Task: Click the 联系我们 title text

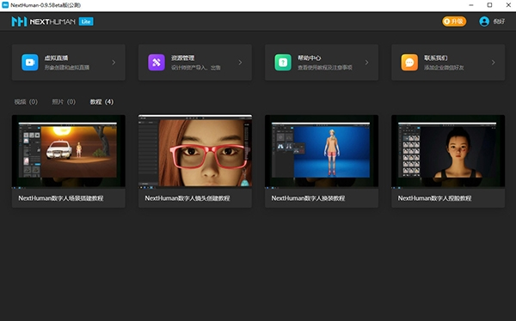Action: [436, 58]
